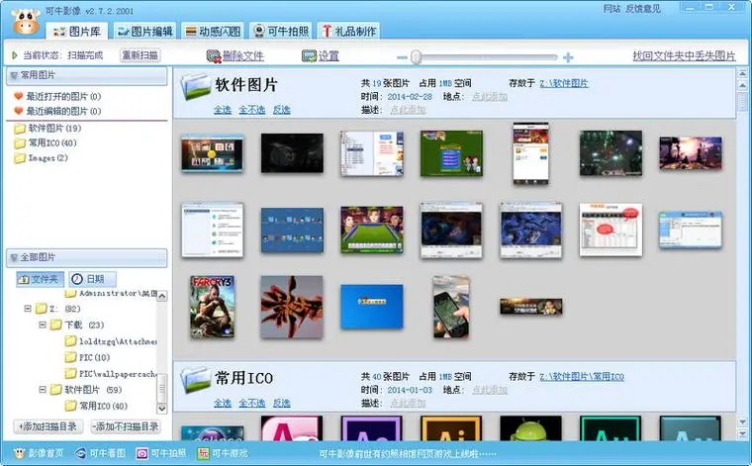Click the 删除文件 delete file icon
The image size is (752, 466).
click(213, 56)
